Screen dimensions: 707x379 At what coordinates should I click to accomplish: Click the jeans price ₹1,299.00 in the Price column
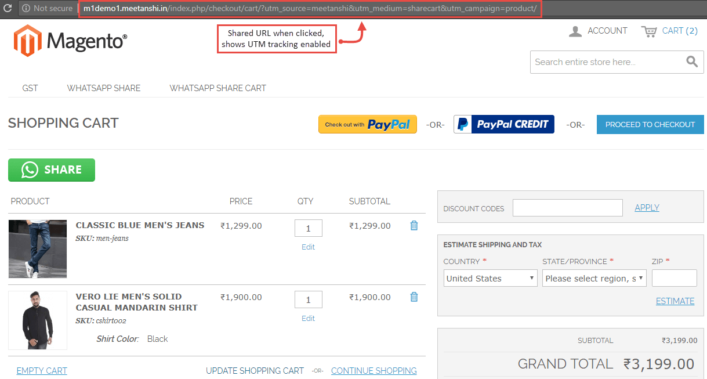(241, 226)
